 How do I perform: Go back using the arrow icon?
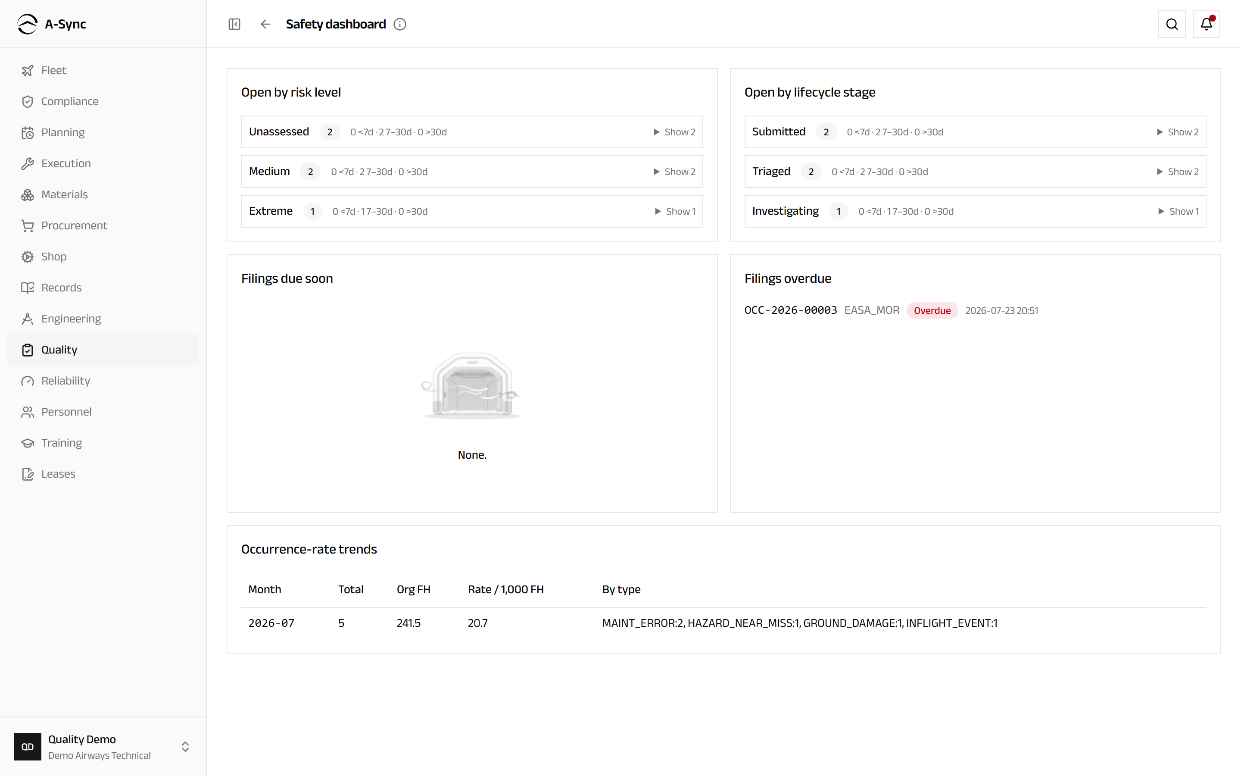pyautogui.click(x=265, y=24)
